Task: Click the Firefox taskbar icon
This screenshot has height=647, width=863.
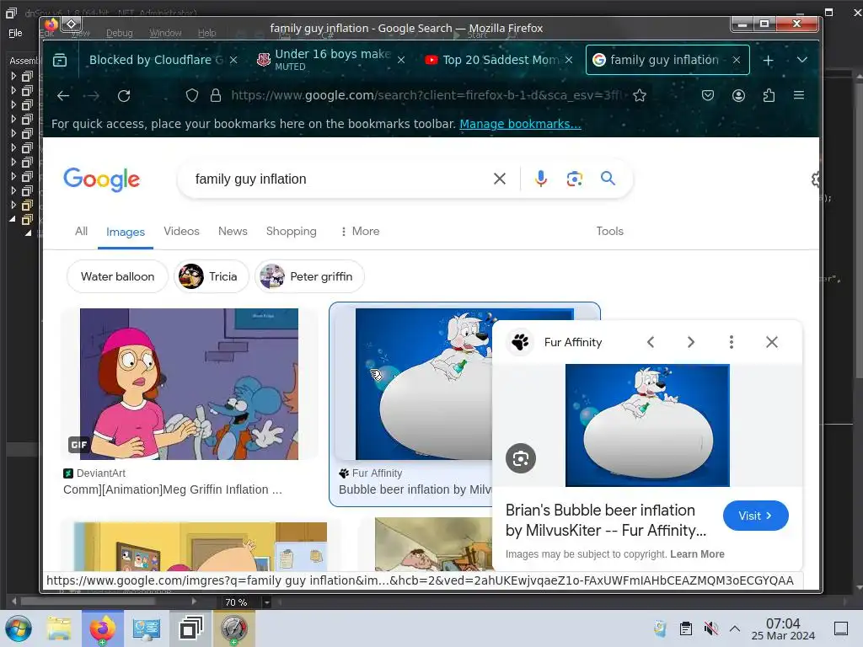Action: tap(103, 628)
